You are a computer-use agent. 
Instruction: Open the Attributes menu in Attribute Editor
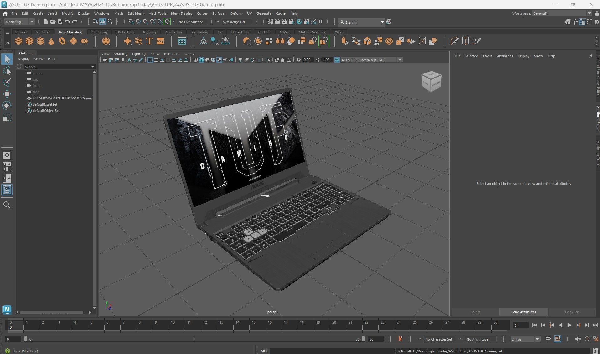coord(505,56)
